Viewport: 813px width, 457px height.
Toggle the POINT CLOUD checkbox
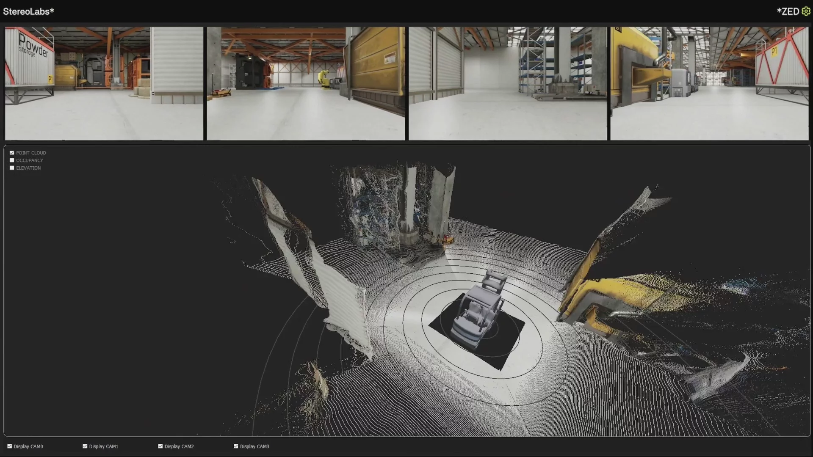click(12, 153)
